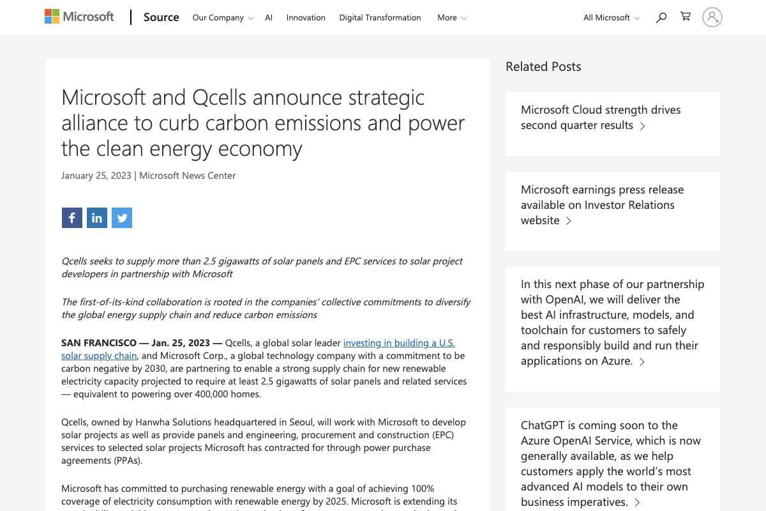766x511 pixels.
Task: Click paragraph beginning 'Qcells, owned by Hanwha Solutions'
Action: pyautogui.click(x=264, y=441)
